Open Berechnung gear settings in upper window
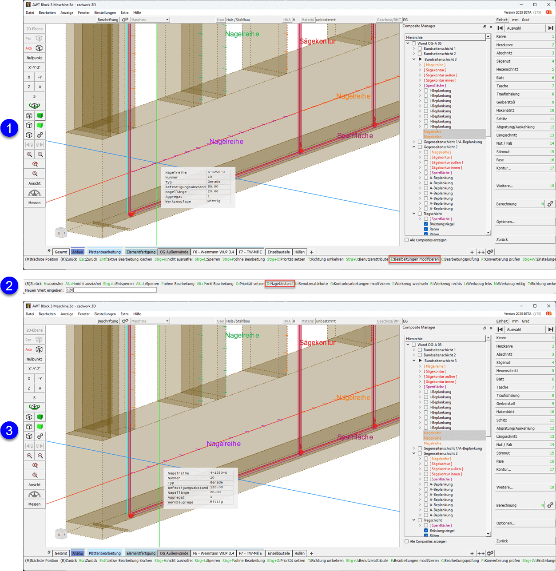 [x=550, y=204]
